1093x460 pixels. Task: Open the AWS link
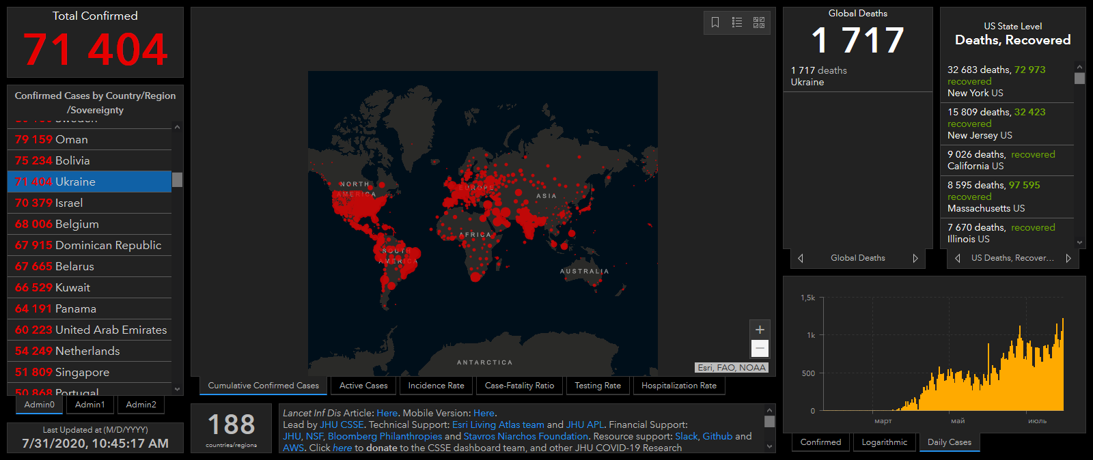293,448
